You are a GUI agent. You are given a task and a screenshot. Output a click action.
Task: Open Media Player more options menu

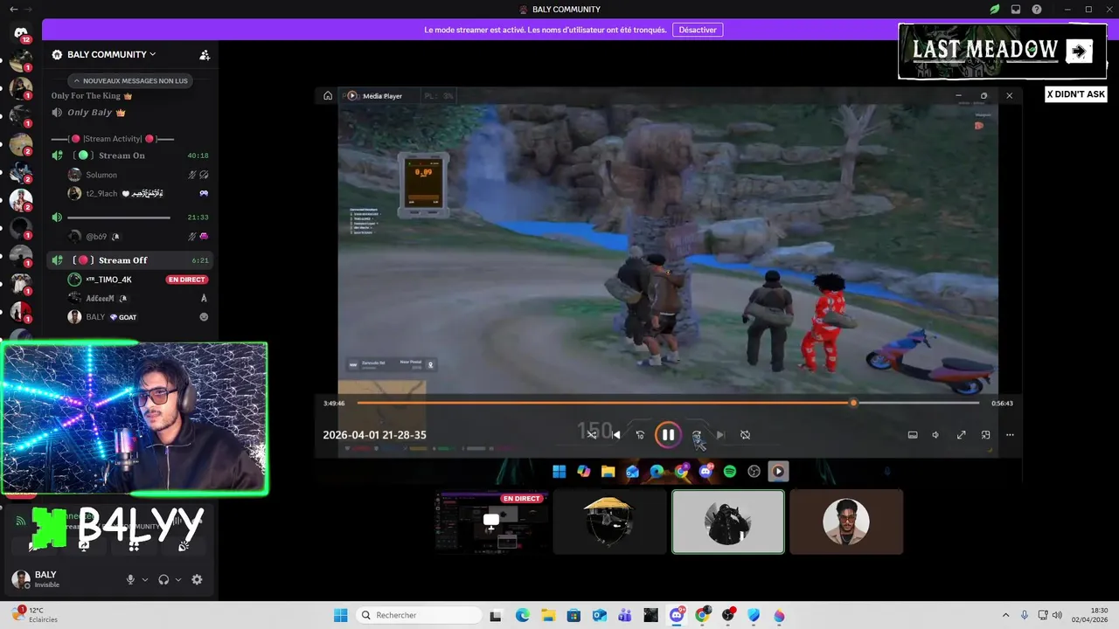[x=1010, y=435]
